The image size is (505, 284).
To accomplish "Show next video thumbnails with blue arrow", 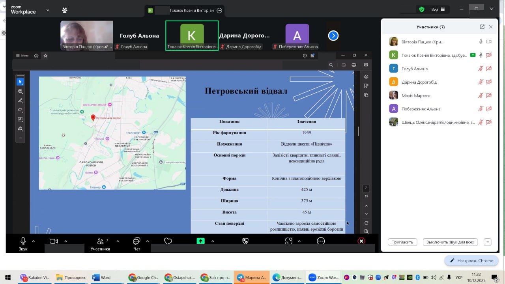I will tap(333, 36).
